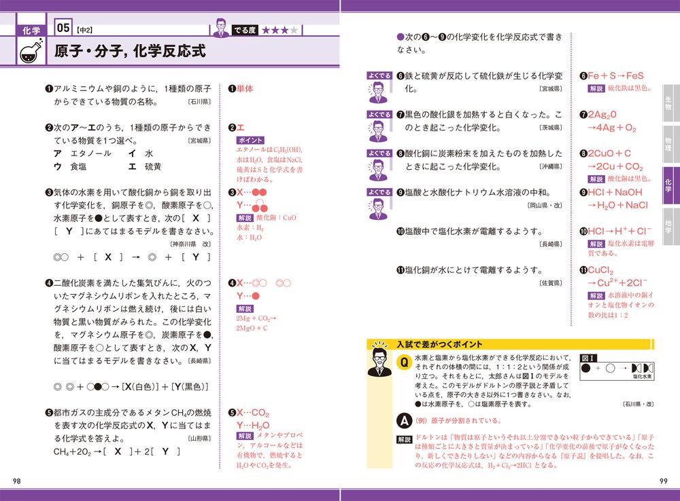Click the よくでる badge for question ❽
This screenshot has height=501, width=680.
pyautogui.click(x=380, y=153)
